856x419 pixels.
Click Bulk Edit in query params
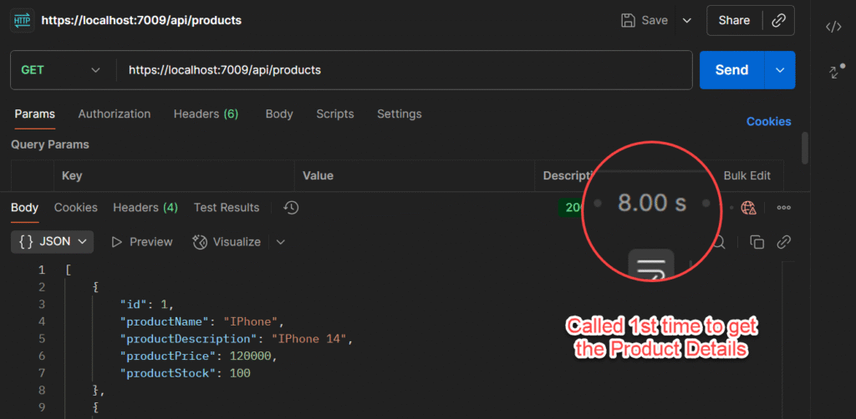[746, 175]
